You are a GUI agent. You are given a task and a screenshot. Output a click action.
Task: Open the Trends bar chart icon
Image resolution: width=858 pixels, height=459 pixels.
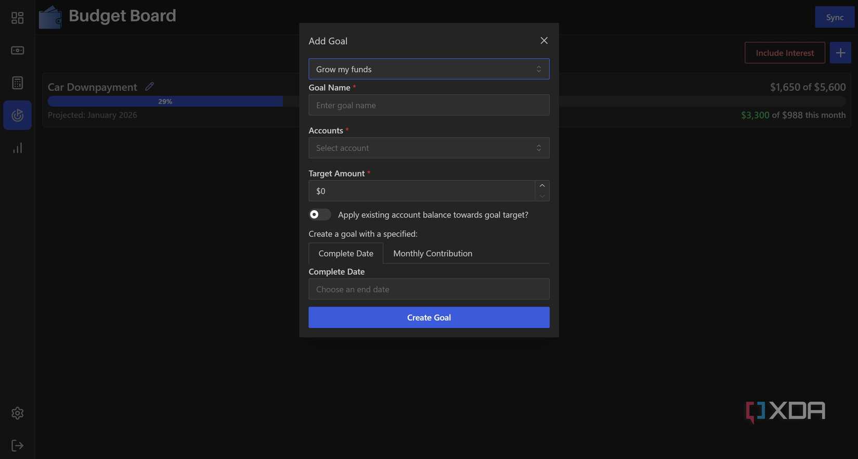click(17, 148)
